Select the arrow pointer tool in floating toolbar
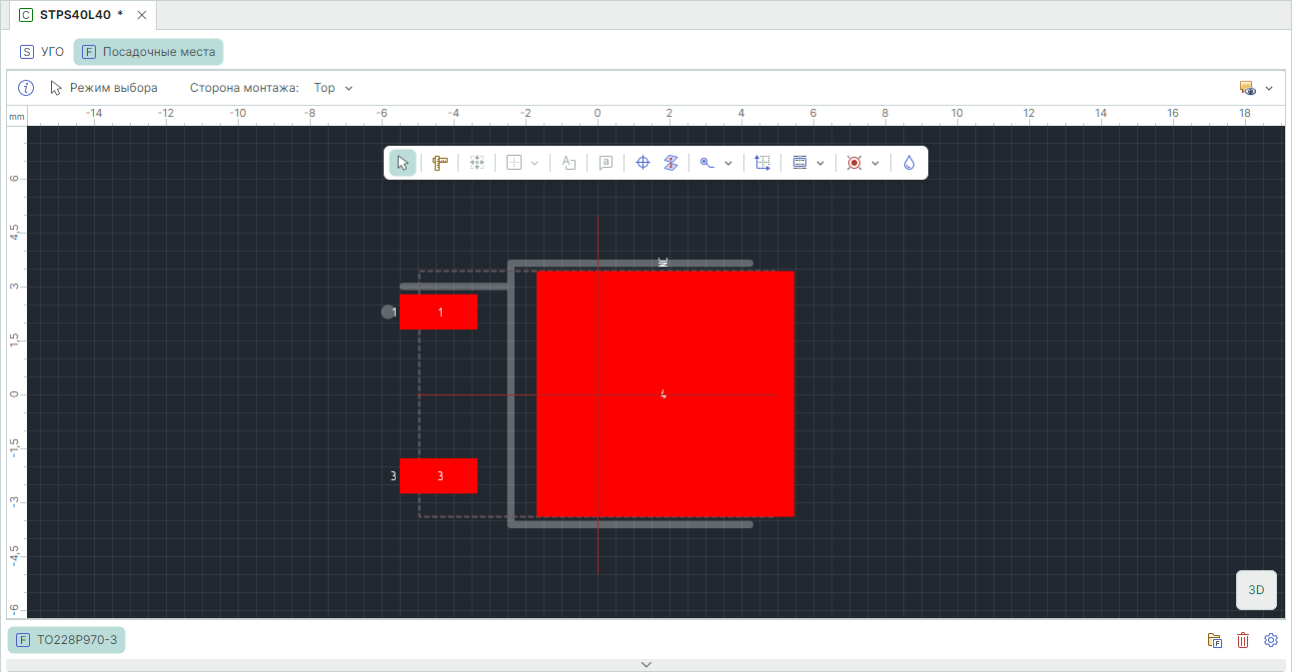The height and width of the screenshot is (672, 1292). [x=403, y=163]
